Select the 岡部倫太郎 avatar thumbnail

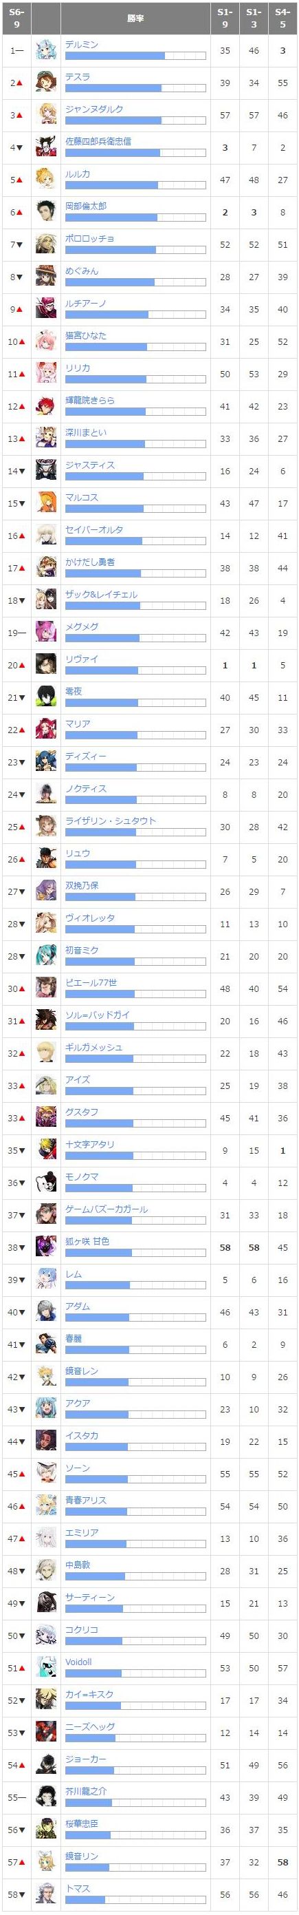46,212
